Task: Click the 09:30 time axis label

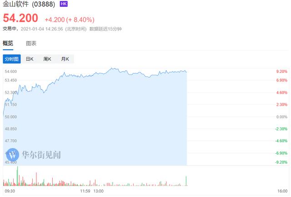Action: (x=10, y=191)
